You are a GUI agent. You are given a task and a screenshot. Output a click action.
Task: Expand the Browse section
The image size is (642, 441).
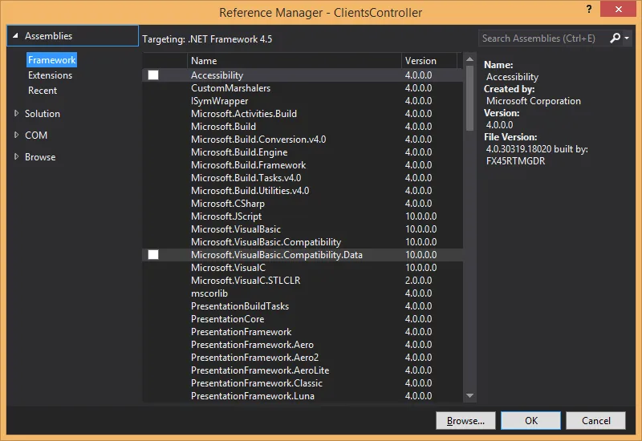tap(16, 156)
